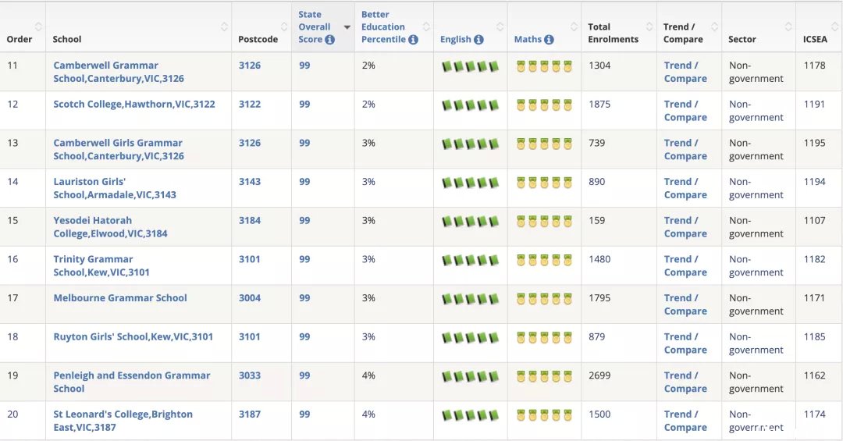Open Trend / Compare for Yesodei Hatorah
This screenshot has height=441, width=843.
(x=685, y=227)
